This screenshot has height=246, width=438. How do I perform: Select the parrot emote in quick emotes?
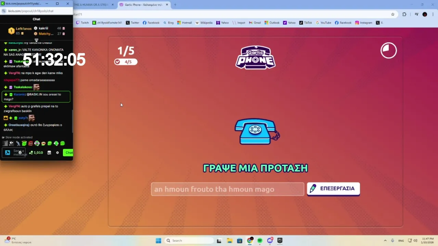[18, 143]
